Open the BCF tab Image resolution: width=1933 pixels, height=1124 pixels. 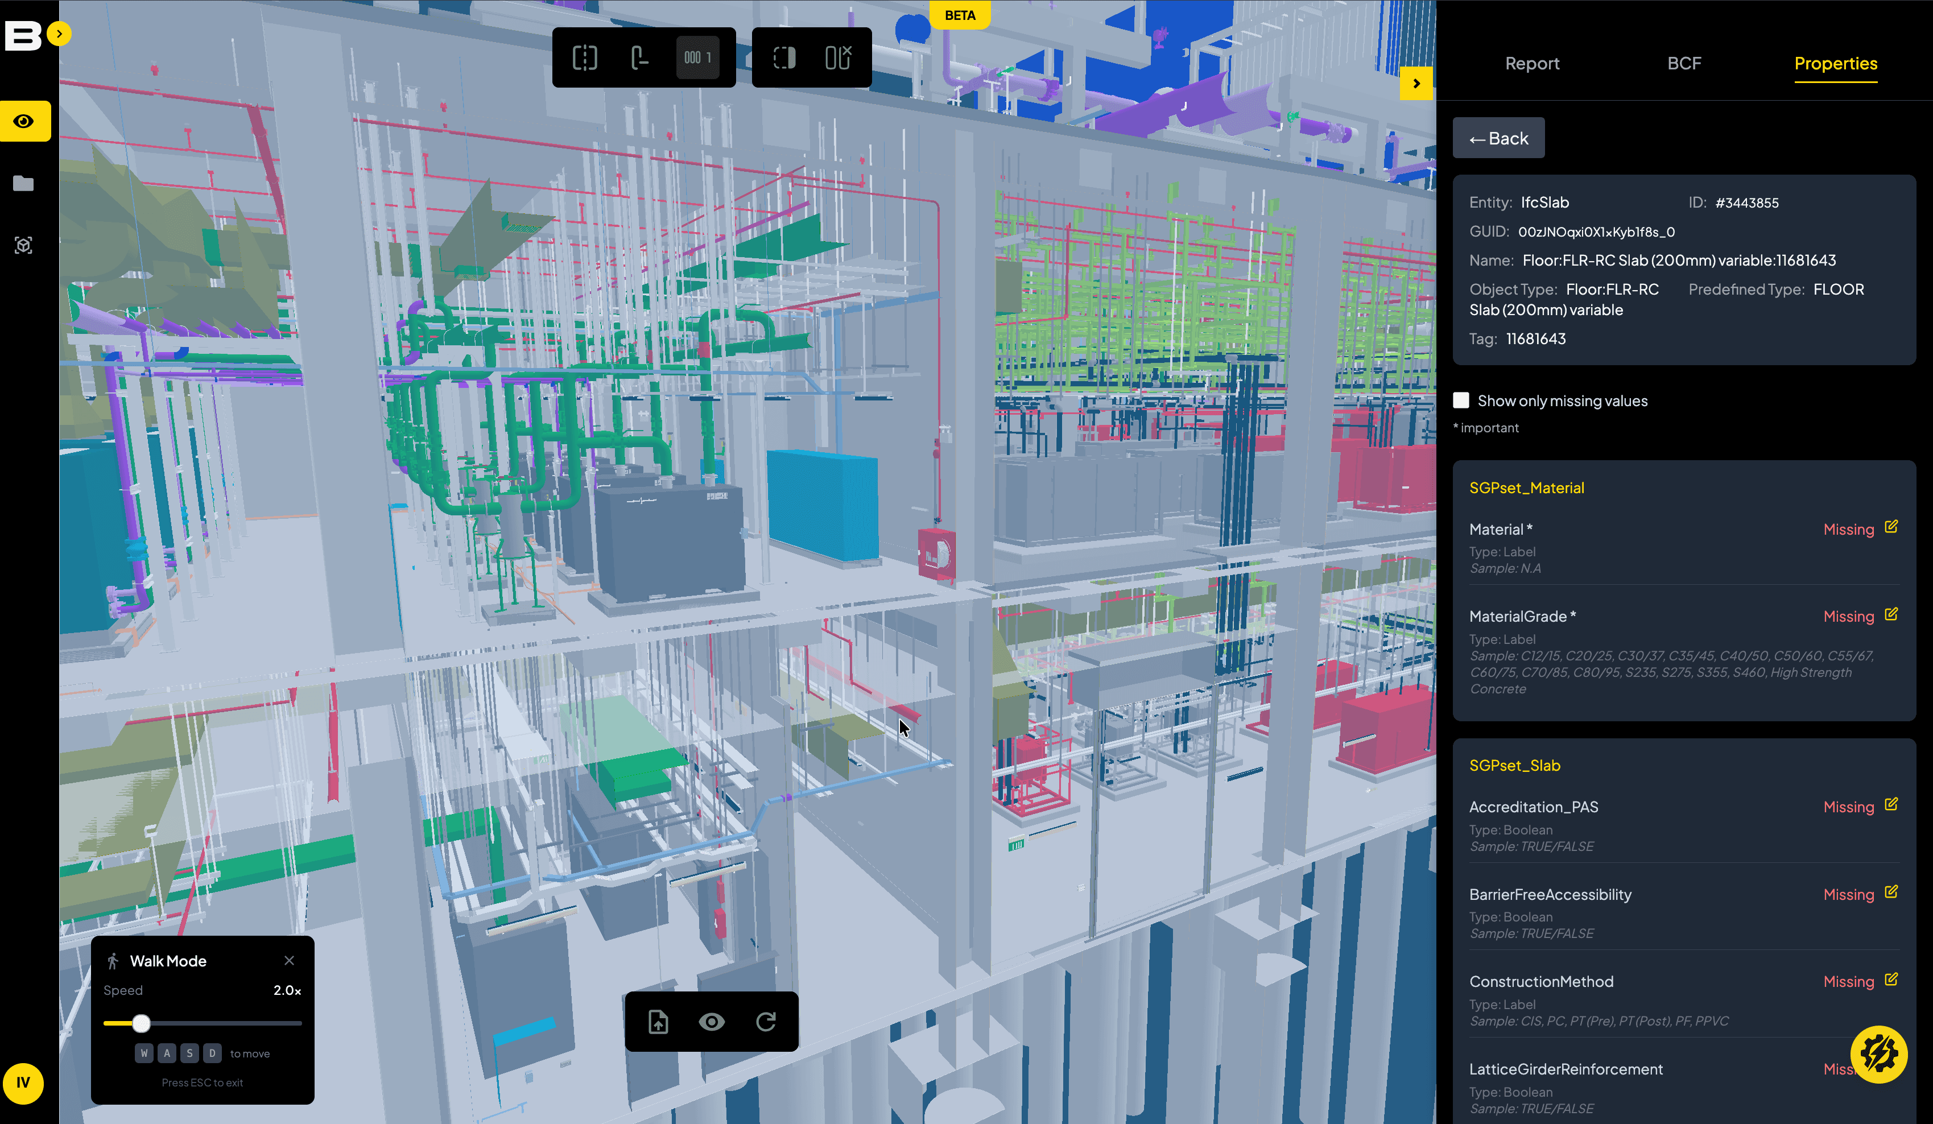(1684, 64)
